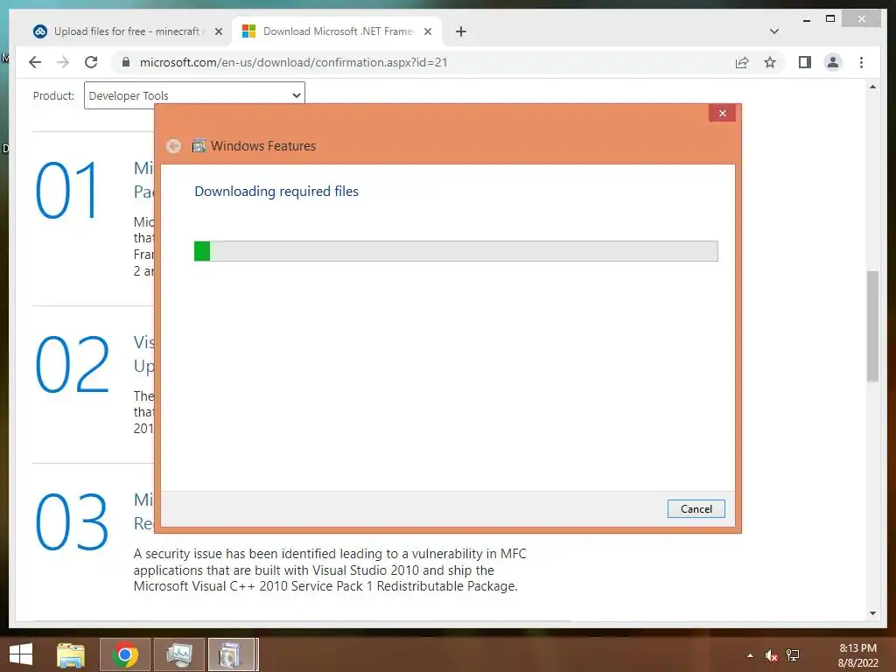This screenshot has height=672, width=896.
Task: Go back in Chrome
Action: click(35, 62)
